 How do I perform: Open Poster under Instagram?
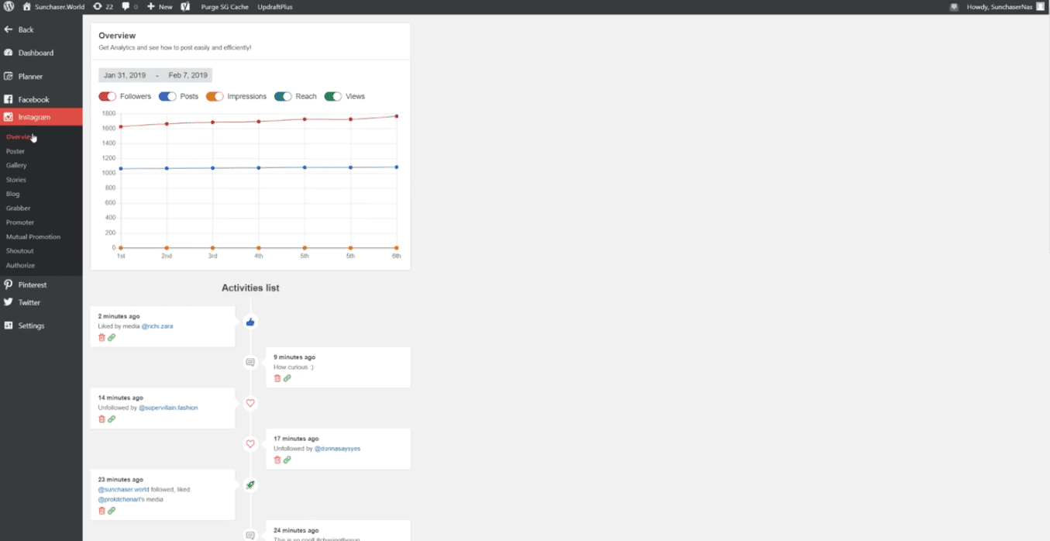[15, 151]
